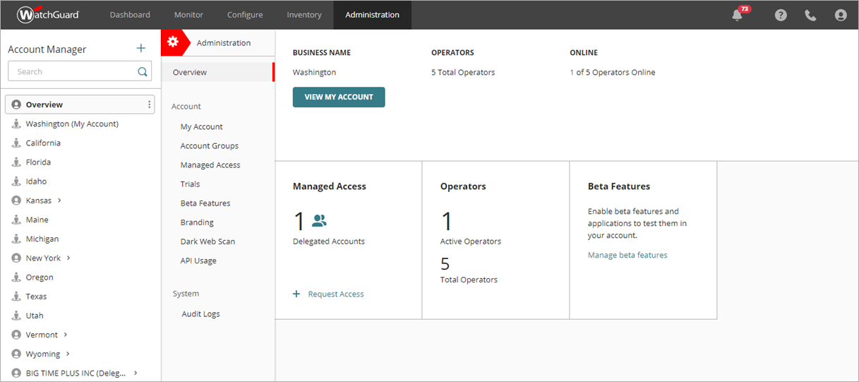Click the VIEW MY ACCOUNT button
Viewport: 859px width, 382px height.
tap(339, 97)
